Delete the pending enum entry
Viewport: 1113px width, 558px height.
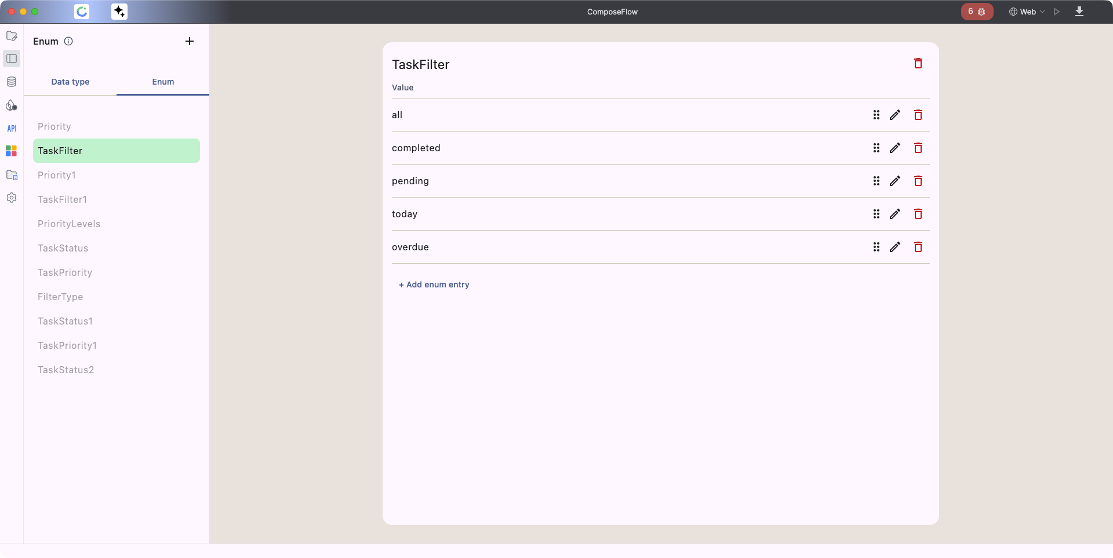coord(918,181)
